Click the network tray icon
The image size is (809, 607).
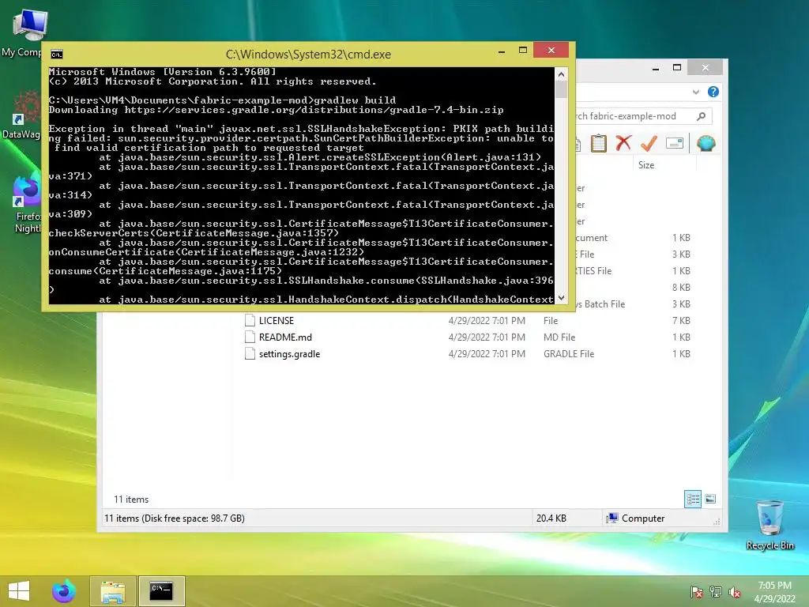tap(716, 592)
